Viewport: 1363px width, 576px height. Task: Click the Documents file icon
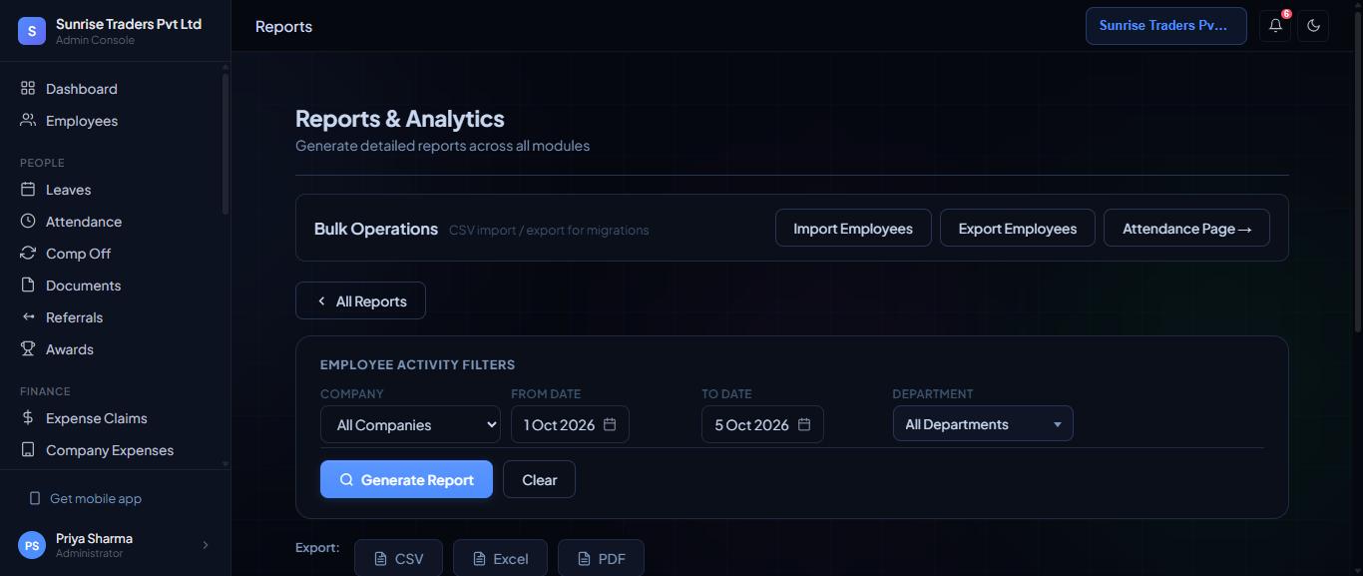[28, 286]
